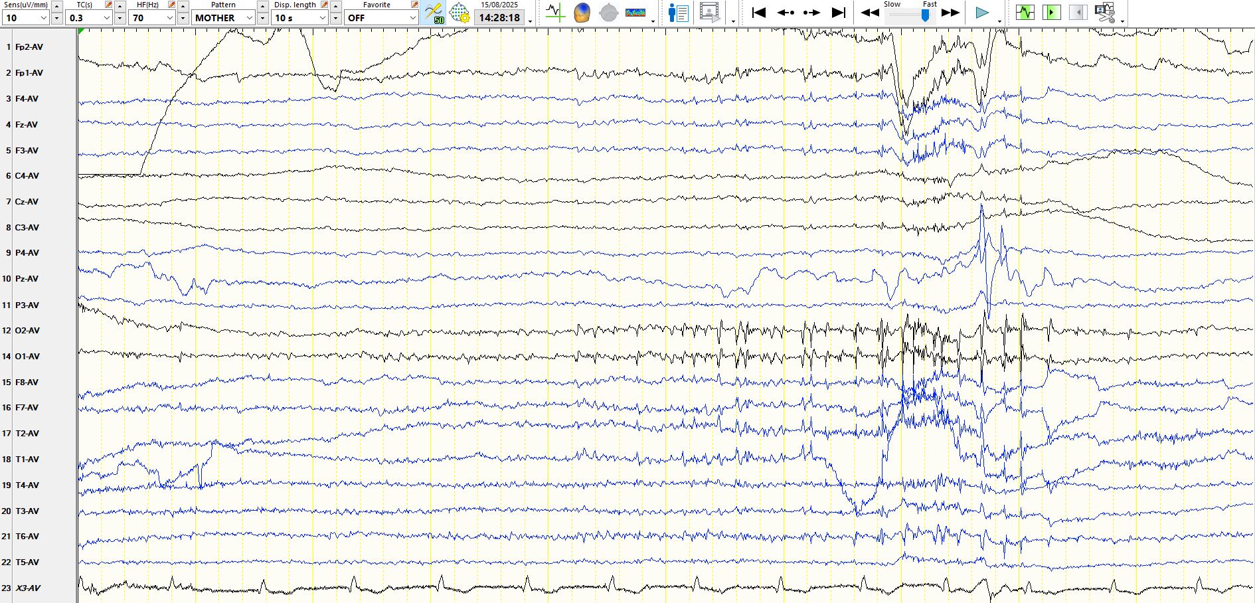The height and width of the screenshot is (603, 1255).
Task: Open the video playback window icon
Action: pos(710,13)
